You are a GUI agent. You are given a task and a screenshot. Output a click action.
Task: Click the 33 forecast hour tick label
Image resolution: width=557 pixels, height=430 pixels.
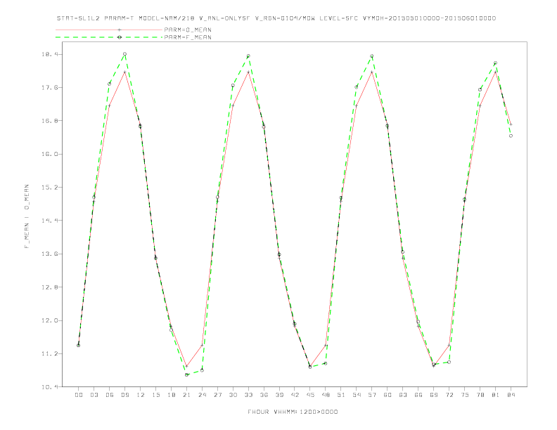[248, 395]
